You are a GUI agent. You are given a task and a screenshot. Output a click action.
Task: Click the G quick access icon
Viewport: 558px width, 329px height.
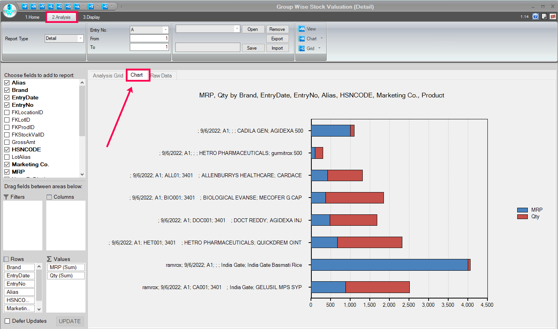point(59,7)
